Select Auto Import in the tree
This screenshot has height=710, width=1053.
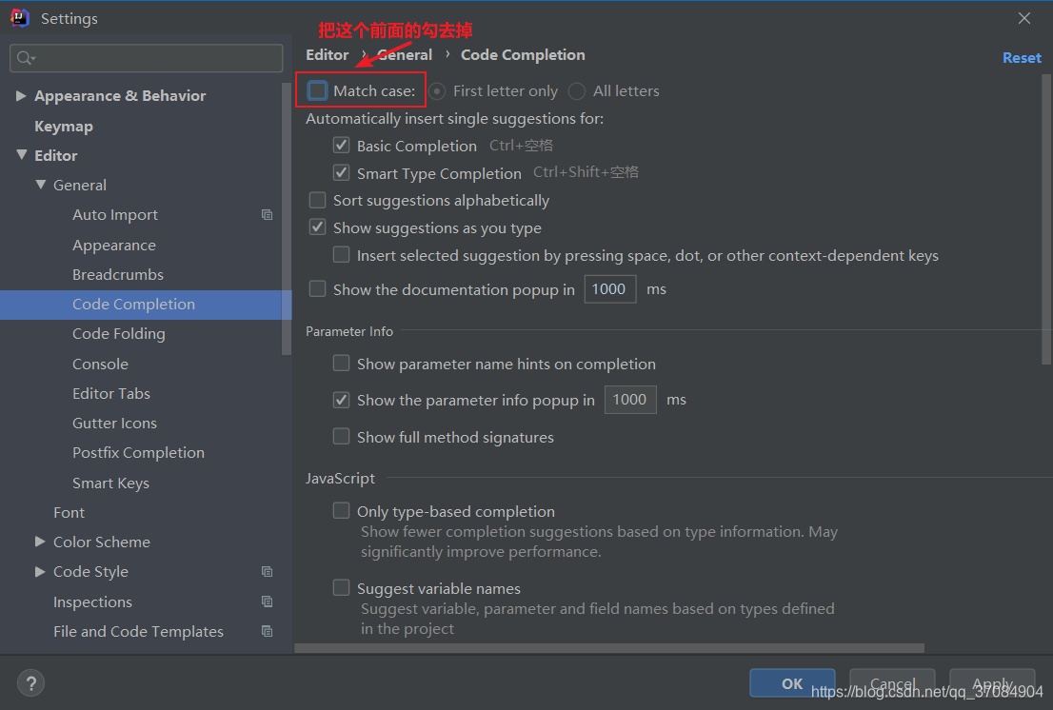[x=115, y=215]
